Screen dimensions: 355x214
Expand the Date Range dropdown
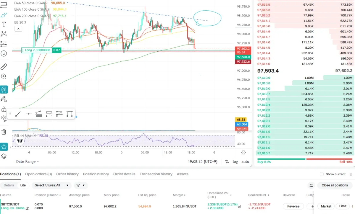pos(28,161)
